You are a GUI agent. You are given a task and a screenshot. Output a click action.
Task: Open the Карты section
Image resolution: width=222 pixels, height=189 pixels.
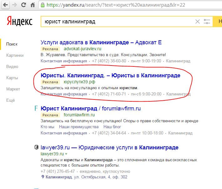pyautogui.click(x=12, y=78)
